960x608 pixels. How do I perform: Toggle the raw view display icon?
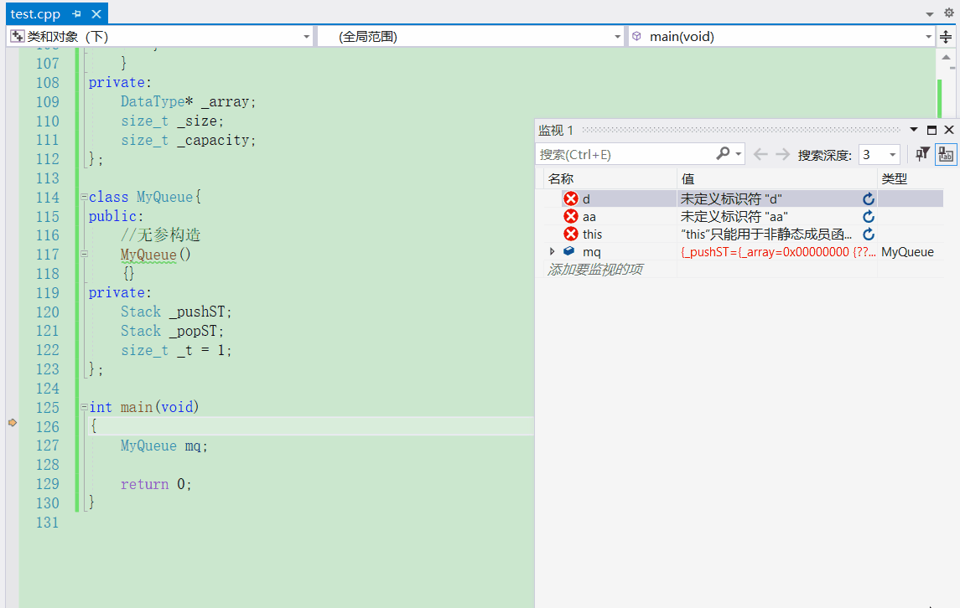pyautogui.click(x=946, y=154)
